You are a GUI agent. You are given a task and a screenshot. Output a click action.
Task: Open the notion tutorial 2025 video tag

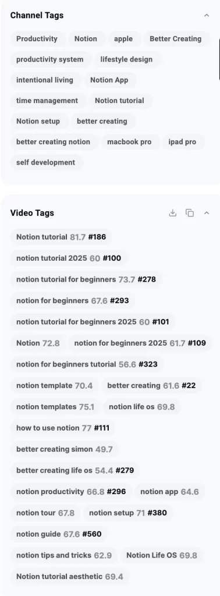tap(69, 258)
